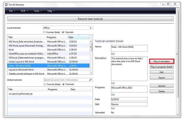Screen dimensions: 183x120
Task: Click Play in simulator button
Action: [162, 61]
